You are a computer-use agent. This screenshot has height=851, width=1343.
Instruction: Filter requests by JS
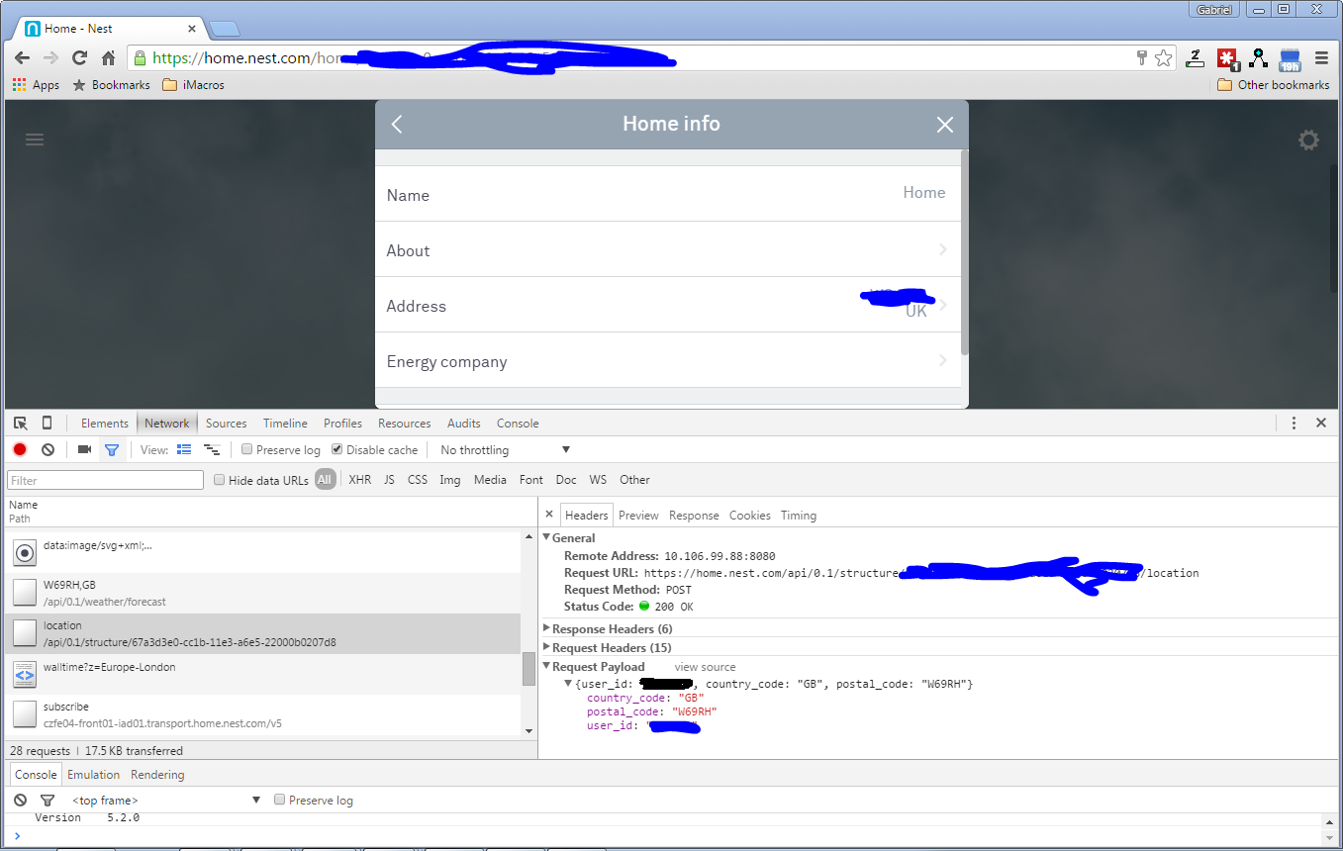(389, 480)
